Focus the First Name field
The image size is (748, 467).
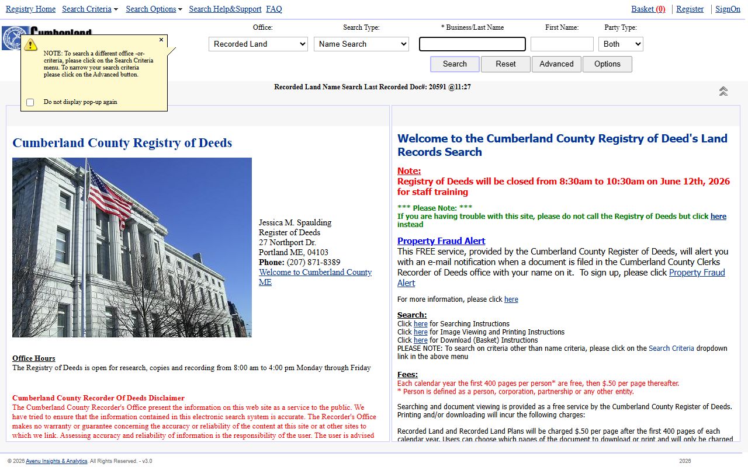click(562, 44)
